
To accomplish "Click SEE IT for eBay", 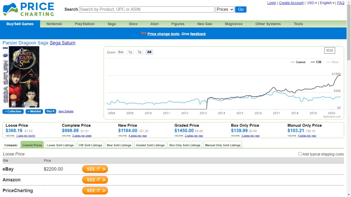I will point(95,169).
